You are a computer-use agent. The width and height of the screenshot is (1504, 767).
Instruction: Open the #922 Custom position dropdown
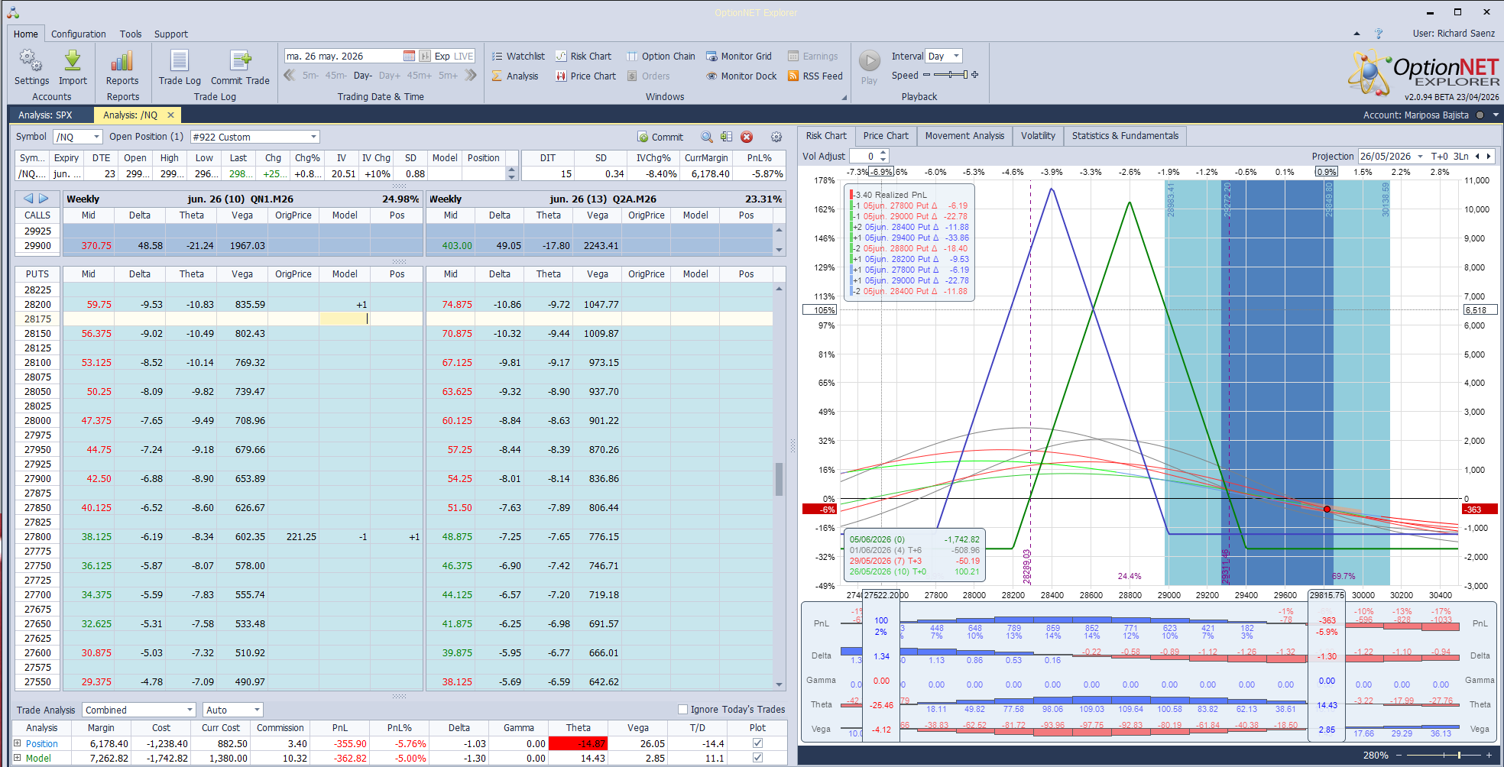[313, 137]
